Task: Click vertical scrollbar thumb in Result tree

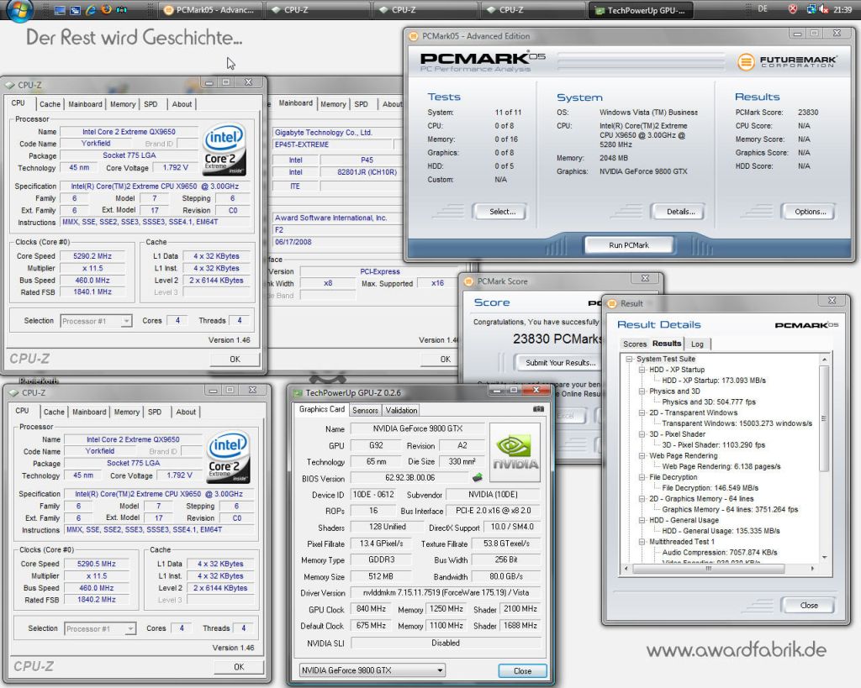Action: pyautogui.click(x=824, y=418)
